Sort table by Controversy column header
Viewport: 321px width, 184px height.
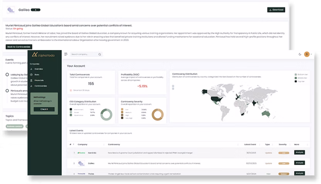114,144
